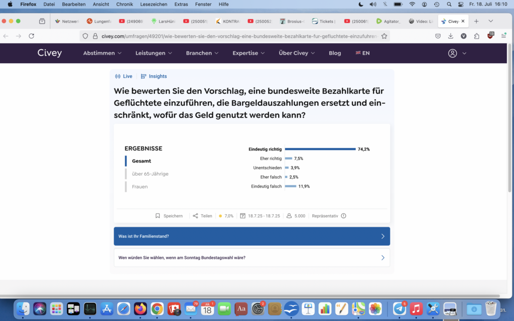Open the user account profile icon

click(x=452, y=53)
